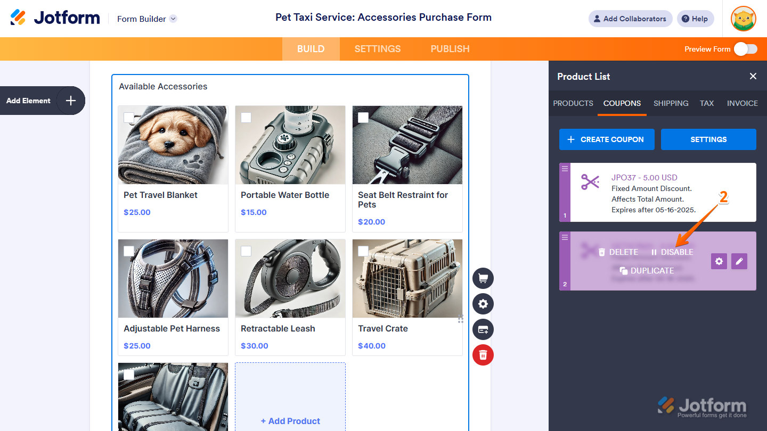Toggle the Preview Form switch
767x431 pixels.
click(x=745, y=49)
